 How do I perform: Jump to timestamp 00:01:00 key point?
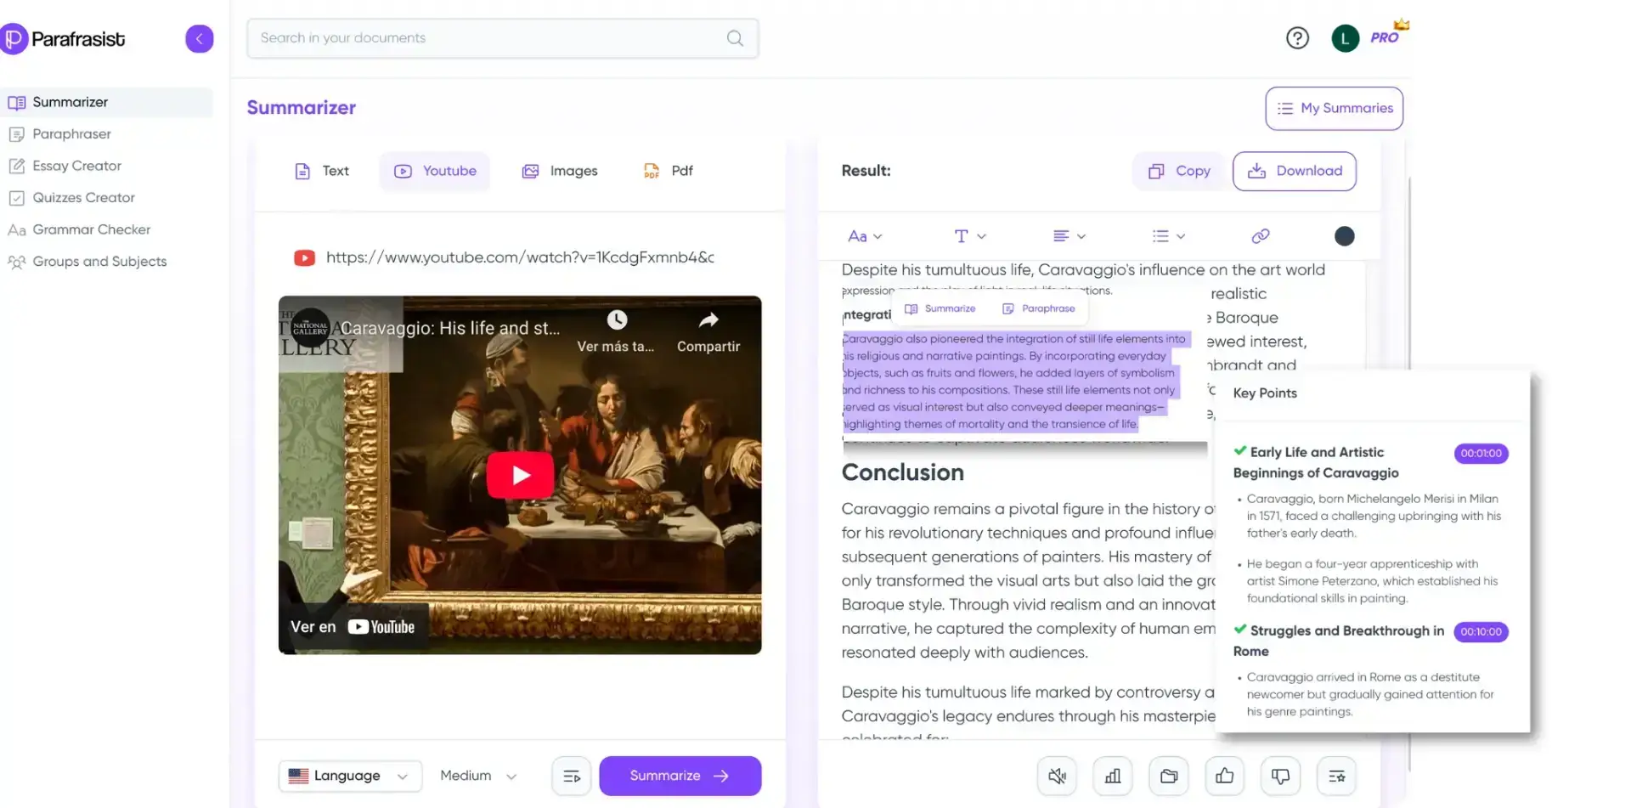pos(1481,454)
